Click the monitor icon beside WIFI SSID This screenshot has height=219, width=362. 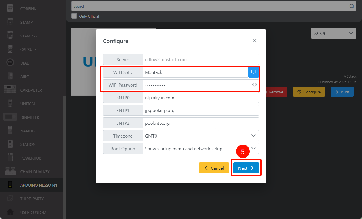pyautogui.click(x=254, y=72)
